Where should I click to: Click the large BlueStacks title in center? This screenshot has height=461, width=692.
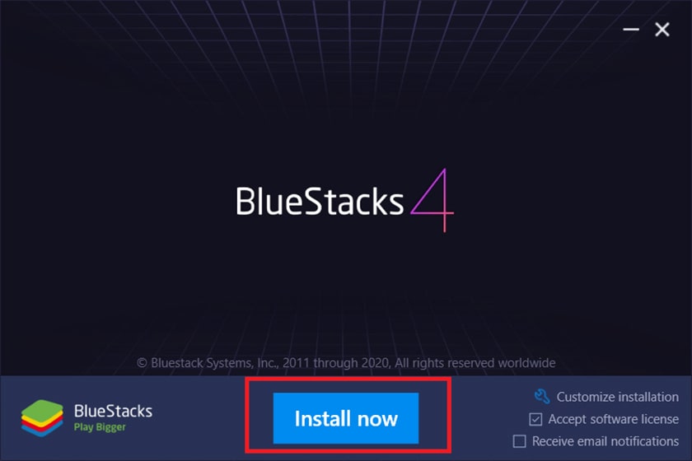pos(320,201)
